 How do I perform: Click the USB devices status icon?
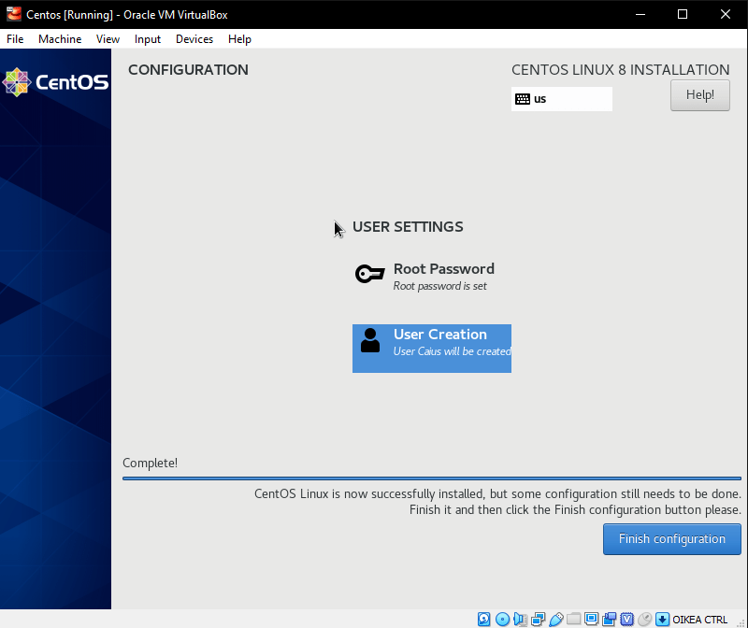[x=555, y=619]
